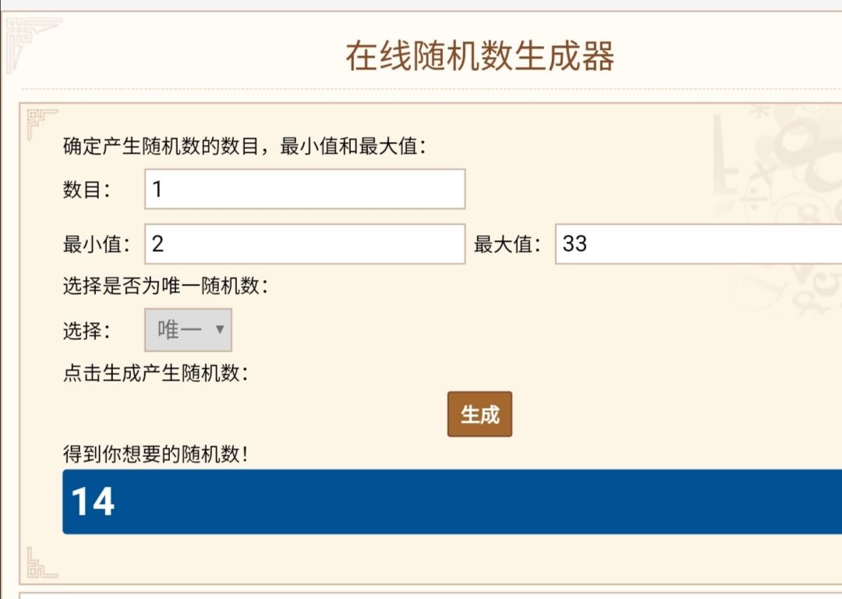Click the 数目 label text
The width and height of the screenshot is (842, 599).
click(x=87, y=190)
